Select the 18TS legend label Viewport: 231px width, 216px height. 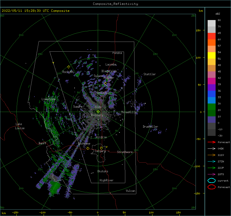[221, 174]
